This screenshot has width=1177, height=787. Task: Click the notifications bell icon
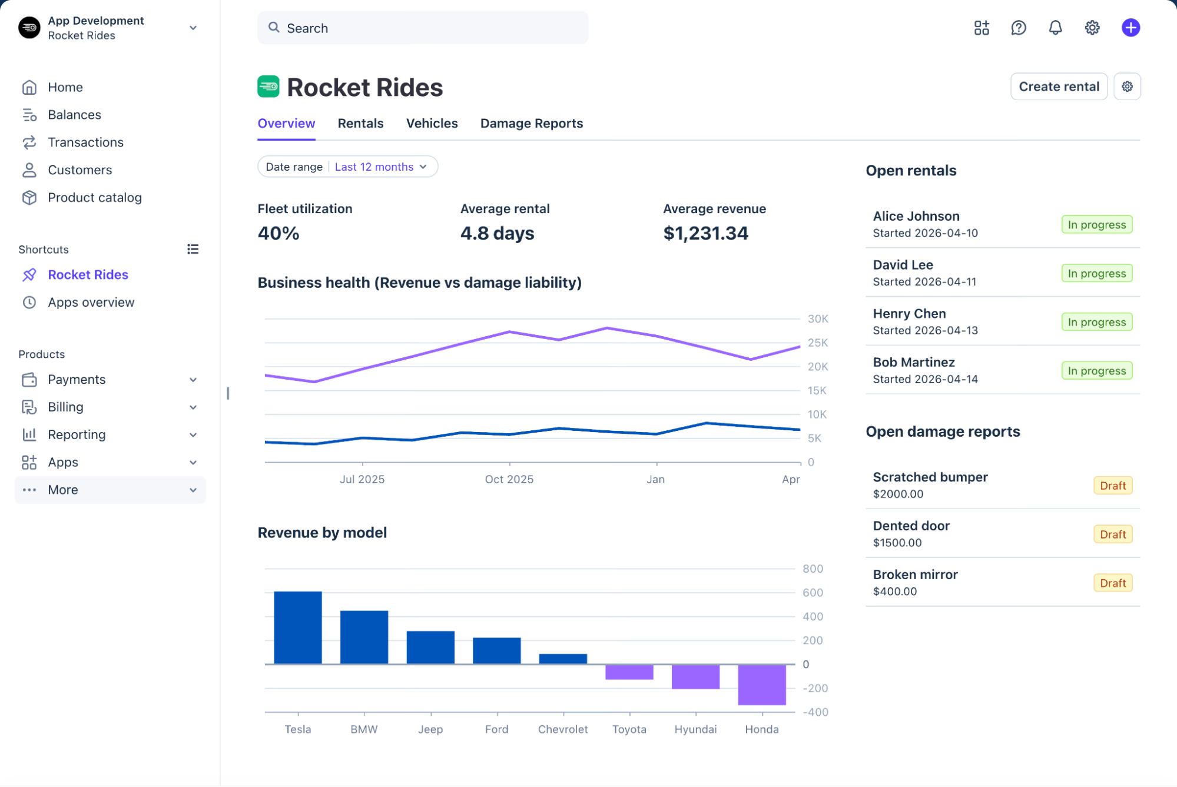tap(1055, 28)
